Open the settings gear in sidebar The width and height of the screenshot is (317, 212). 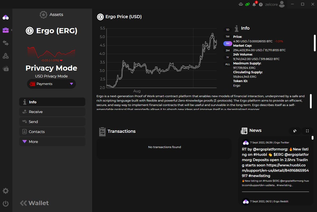coord(6,191)
